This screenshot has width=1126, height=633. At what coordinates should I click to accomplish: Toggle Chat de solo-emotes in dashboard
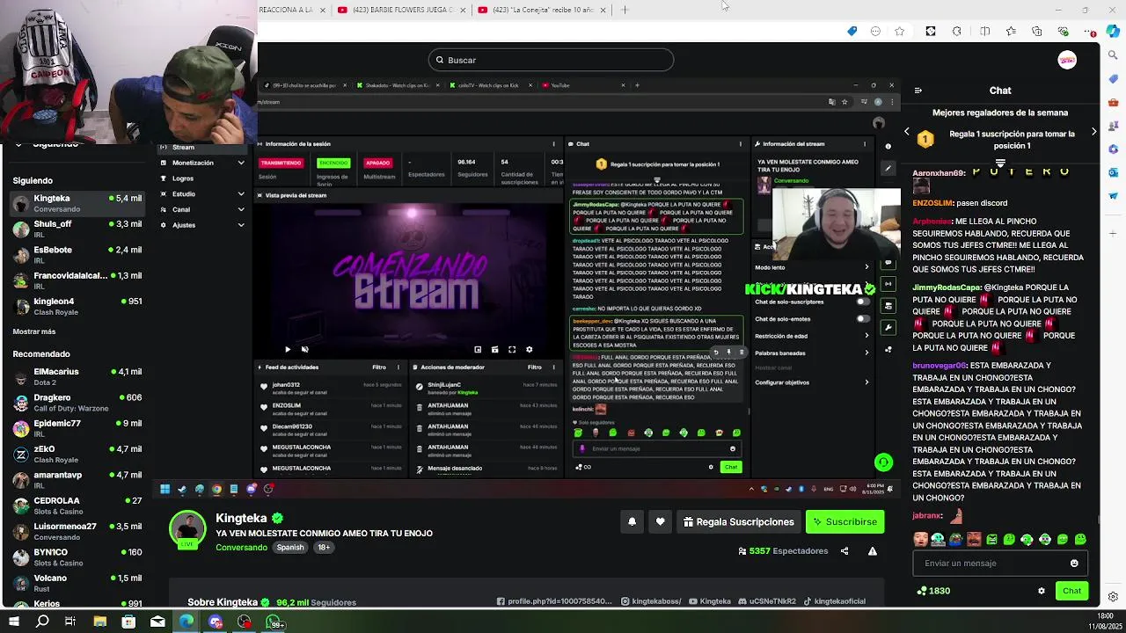click(x=862, y=319)
